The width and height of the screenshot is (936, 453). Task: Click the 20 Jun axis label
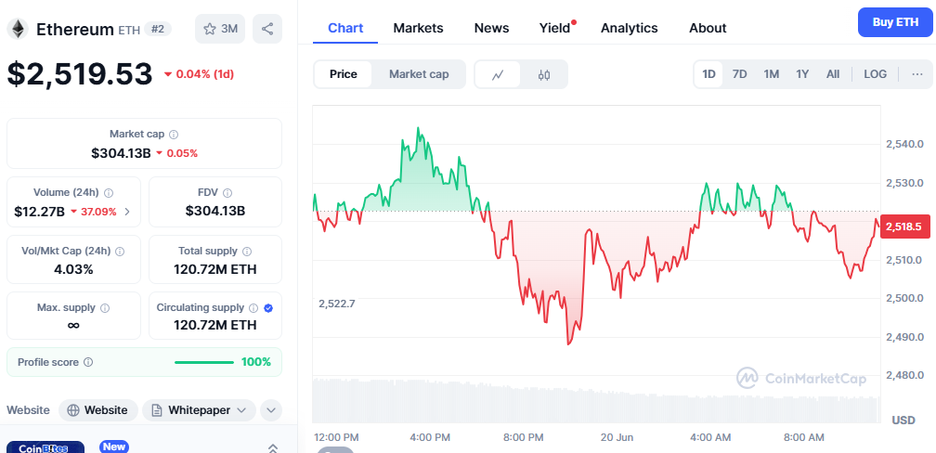click(617, 437)
